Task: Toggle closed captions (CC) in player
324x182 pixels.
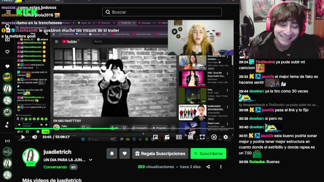Action: pyautogui.click(x=179, y=137)
